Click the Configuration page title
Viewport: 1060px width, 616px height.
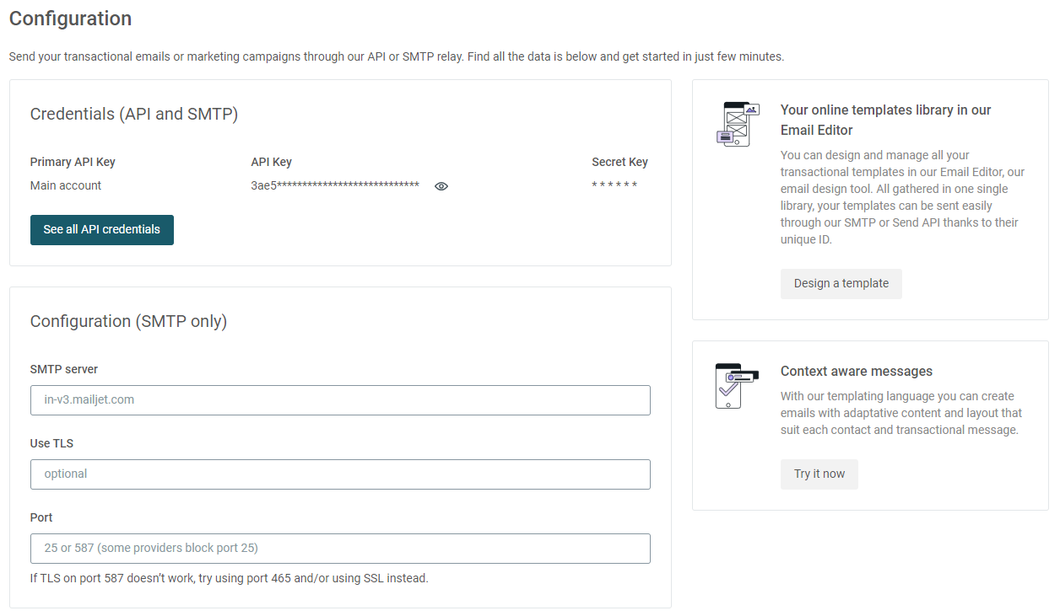(70, 18)
